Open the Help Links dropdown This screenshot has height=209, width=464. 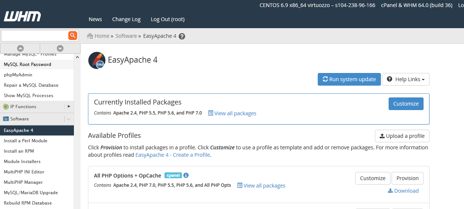pos(406,79)
